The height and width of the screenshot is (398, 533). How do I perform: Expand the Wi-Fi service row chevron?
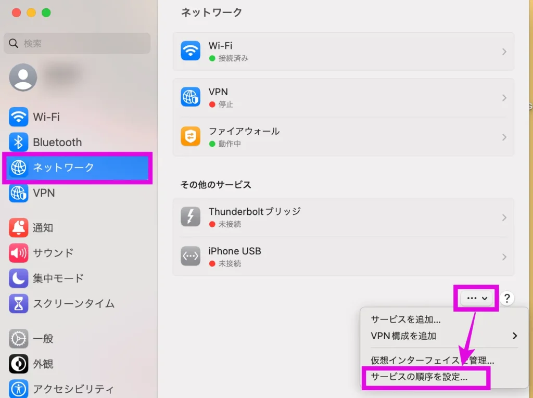click(504, 52)
